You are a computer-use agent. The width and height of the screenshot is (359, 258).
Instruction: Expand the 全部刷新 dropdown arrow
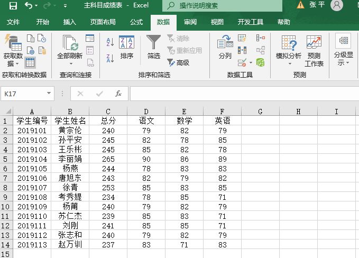[x=69, y=63]
